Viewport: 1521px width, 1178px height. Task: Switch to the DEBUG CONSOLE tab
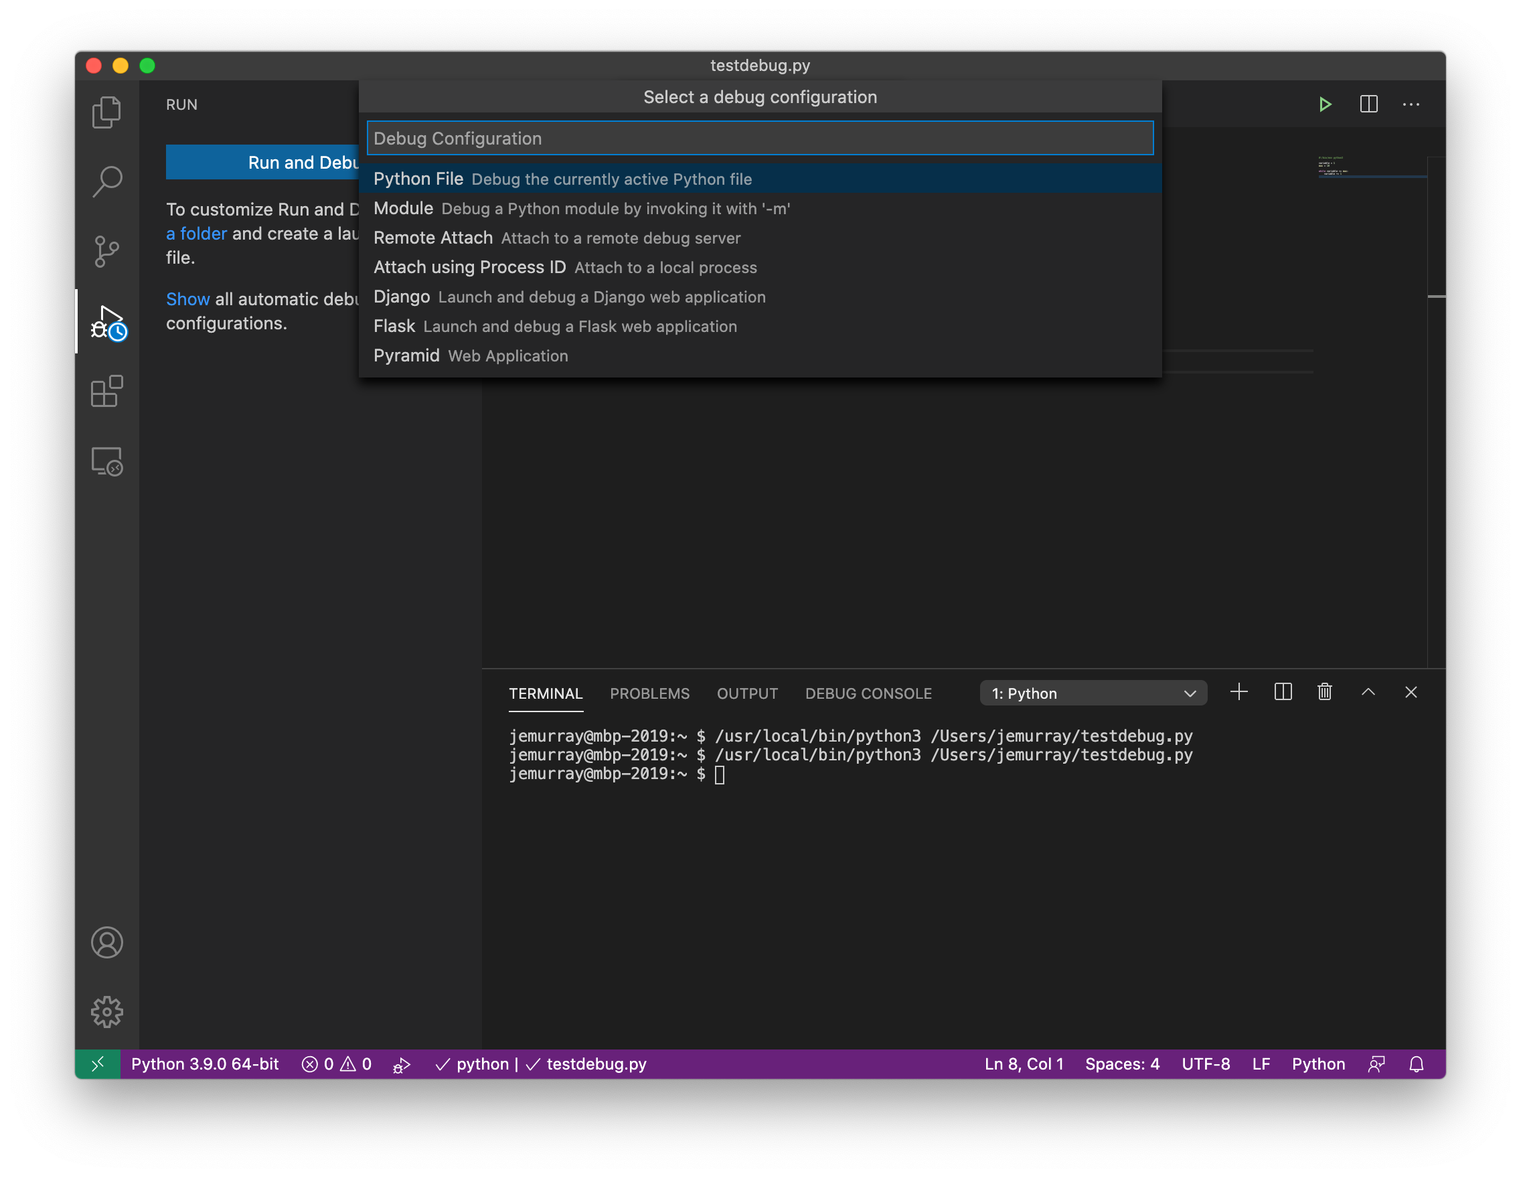coord(868,693)
